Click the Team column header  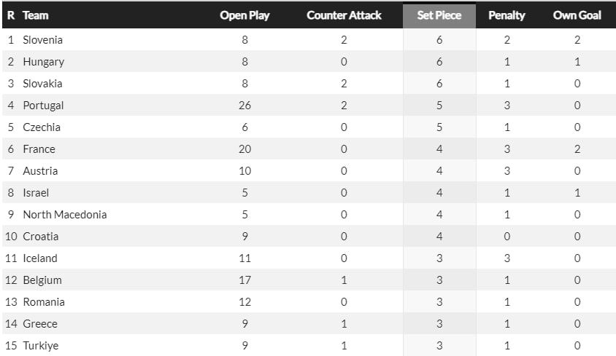point(35,15)
